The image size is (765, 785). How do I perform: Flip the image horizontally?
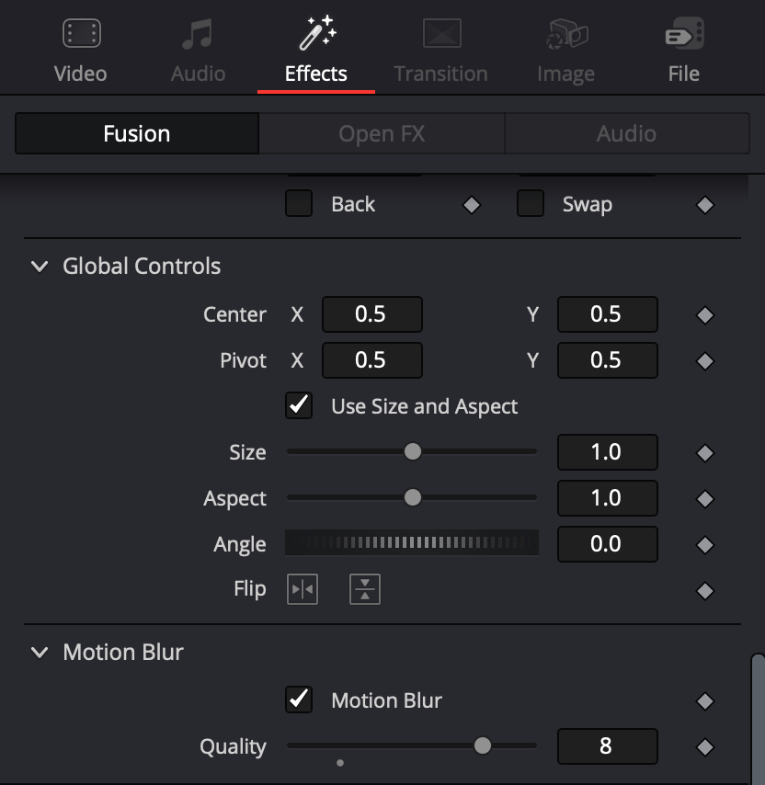[303, 589]
